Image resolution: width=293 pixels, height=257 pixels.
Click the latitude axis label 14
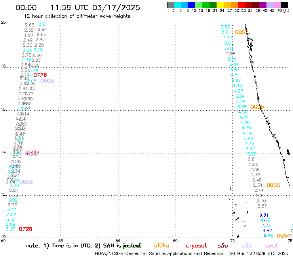(x=3, y=152)
